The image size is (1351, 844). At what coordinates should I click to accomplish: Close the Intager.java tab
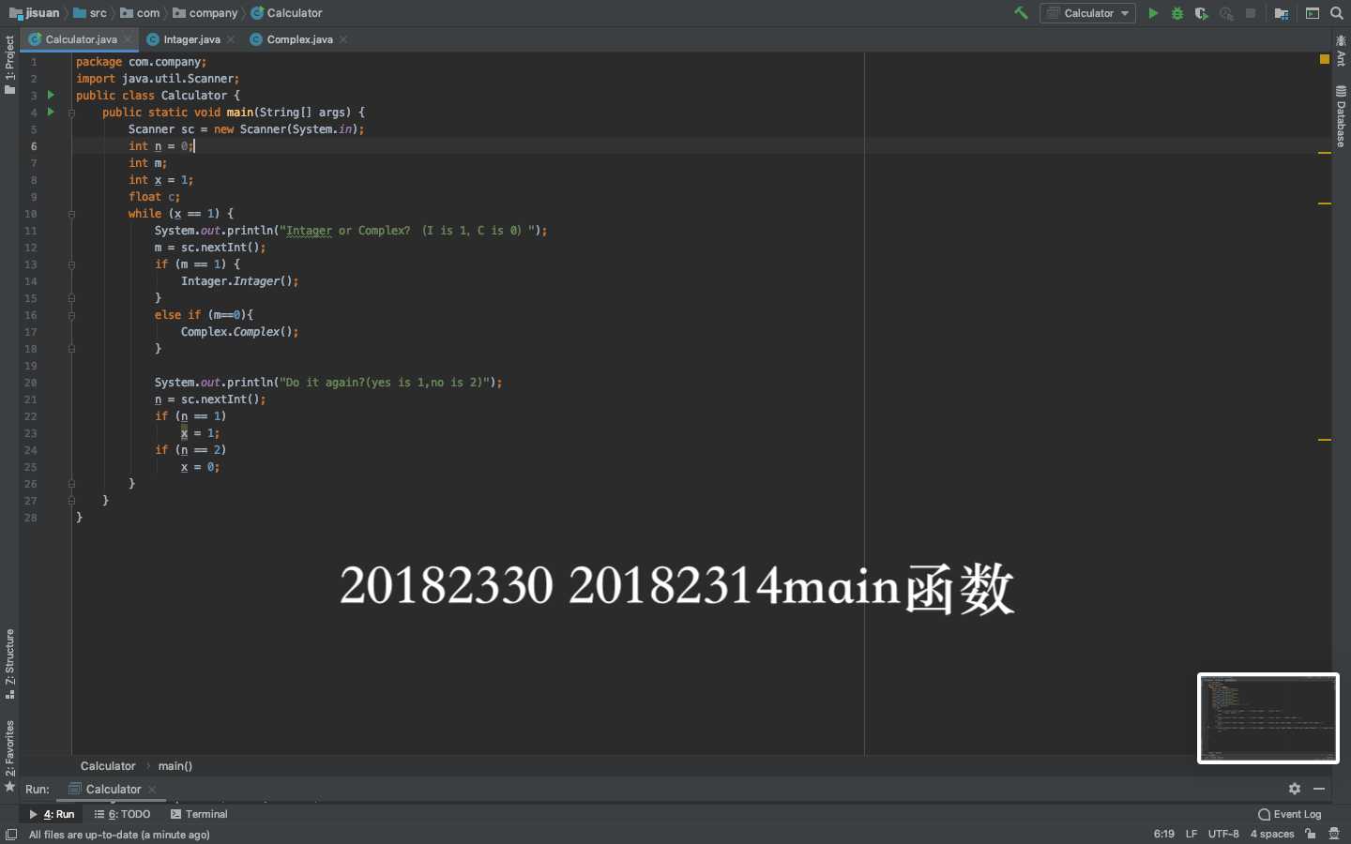click(x=231, y=39)
